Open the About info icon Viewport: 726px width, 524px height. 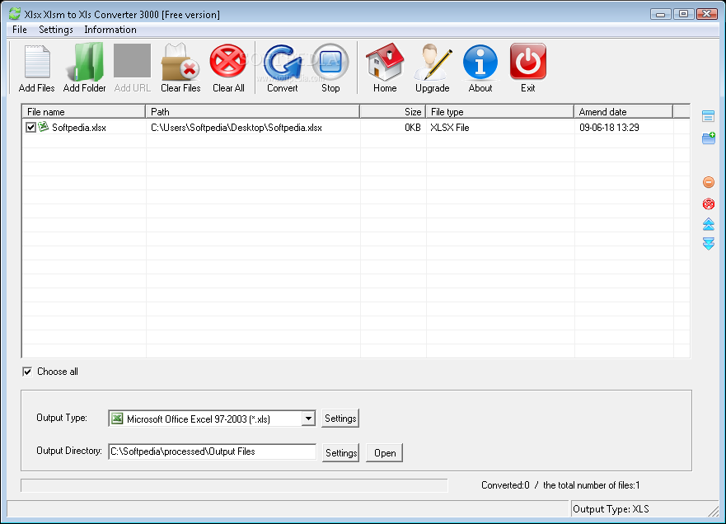[x=480, y=62]
